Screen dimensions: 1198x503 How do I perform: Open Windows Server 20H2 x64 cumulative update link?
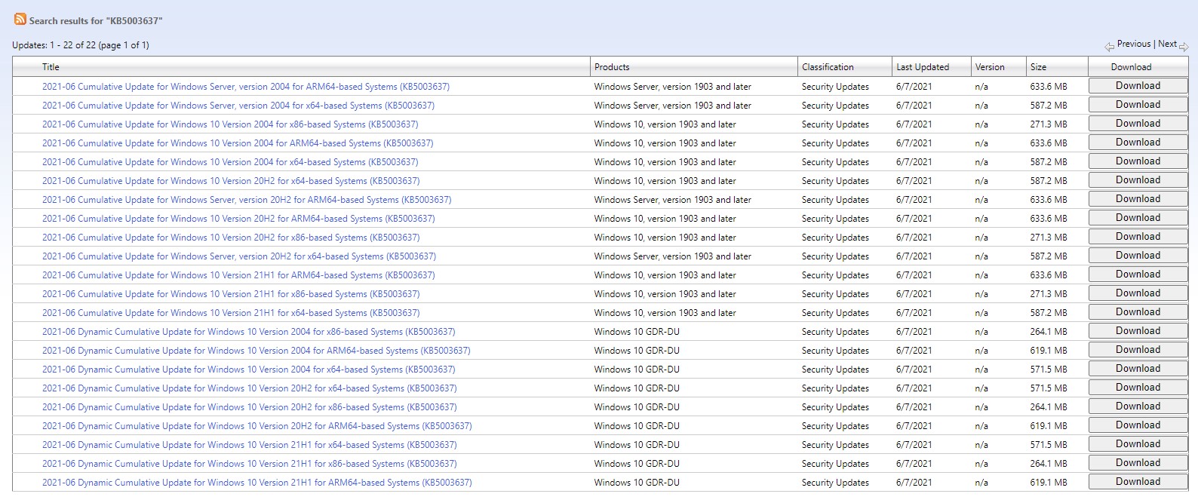point(239,256)
